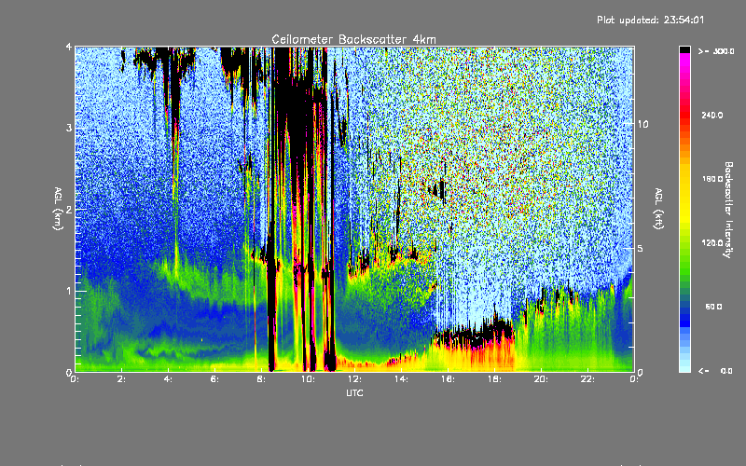Click the '6:' UTC hour tick label
This screenshot has height=466, width=746.
(214, 379)
